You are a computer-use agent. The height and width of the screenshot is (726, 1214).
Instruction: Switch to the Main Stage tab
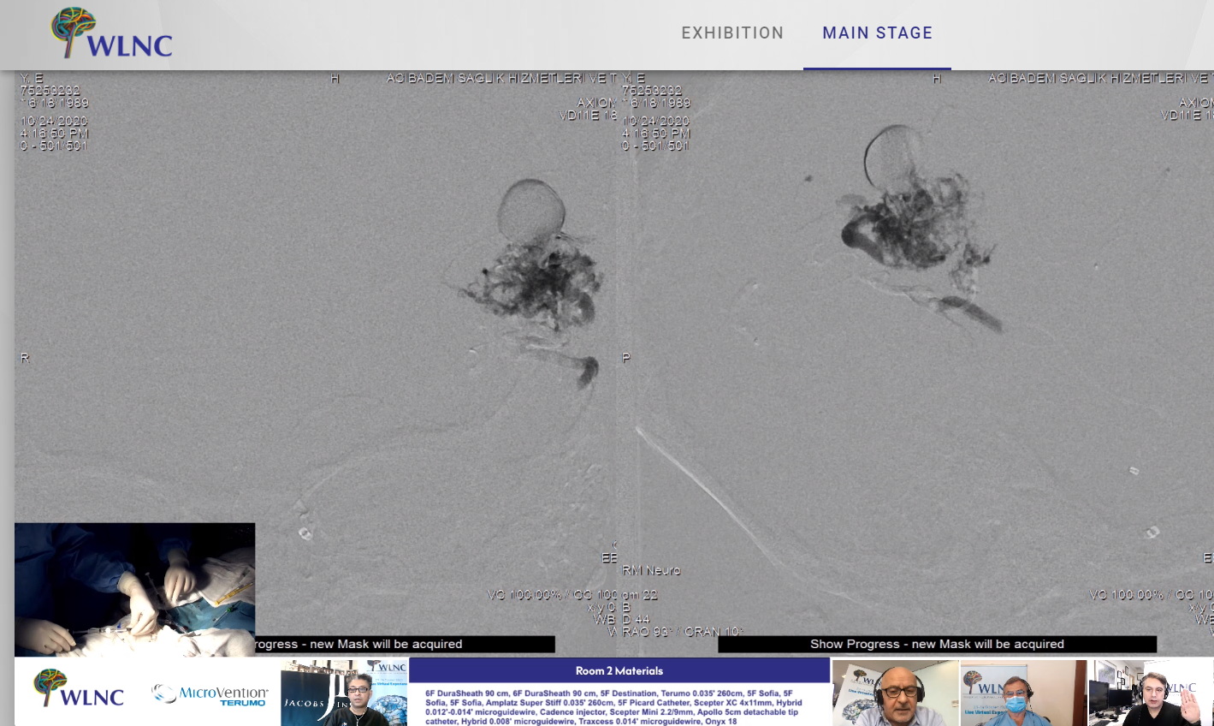point(877,33)
